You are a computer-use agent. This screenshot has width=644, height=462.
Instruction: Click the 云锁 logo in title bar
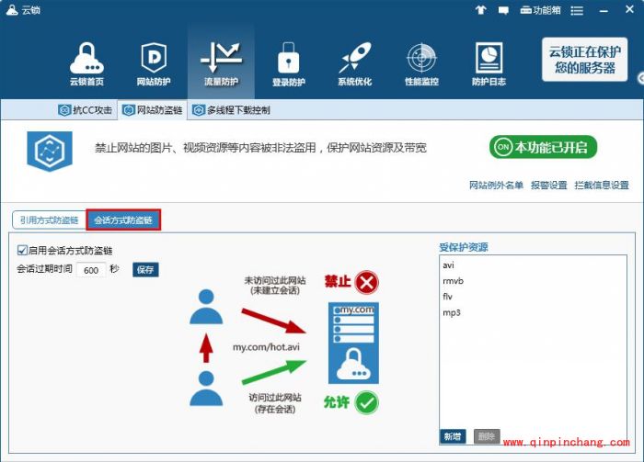tap(12, 10)
